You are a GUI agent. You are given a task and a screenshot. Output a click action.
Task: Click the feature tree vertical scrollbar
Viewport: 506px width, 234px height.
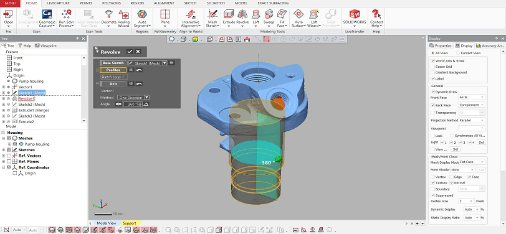coord(84,89)
